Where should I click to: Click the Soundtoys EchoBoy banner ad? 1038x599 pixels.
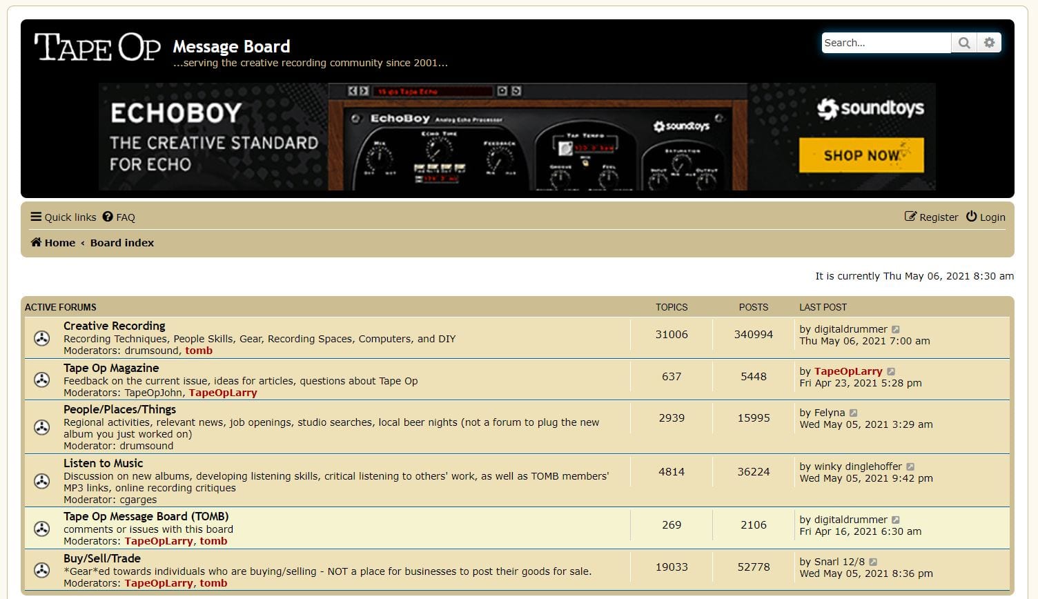click(517, 137)
